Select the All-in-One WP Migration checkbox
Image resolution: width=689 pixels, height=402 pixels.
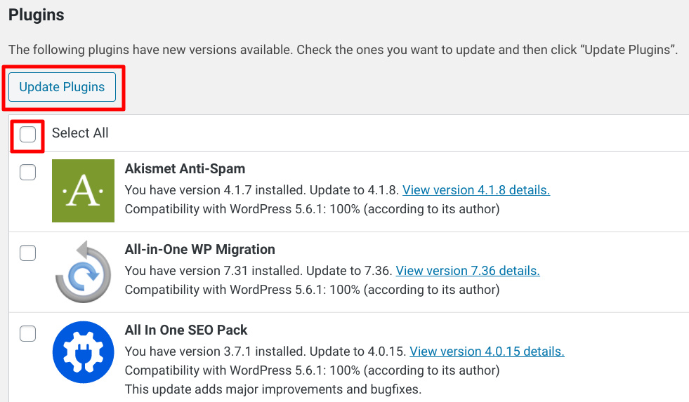[27, 253]
